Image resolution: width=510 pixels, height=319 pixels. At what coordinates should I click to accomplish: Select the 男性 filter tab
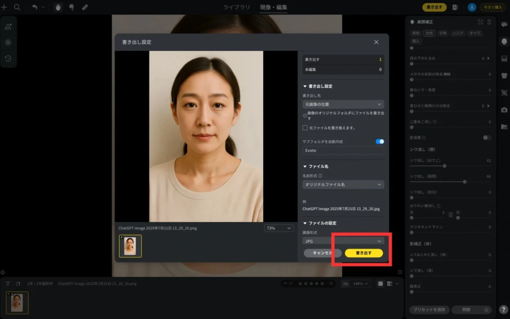(416, 33)
